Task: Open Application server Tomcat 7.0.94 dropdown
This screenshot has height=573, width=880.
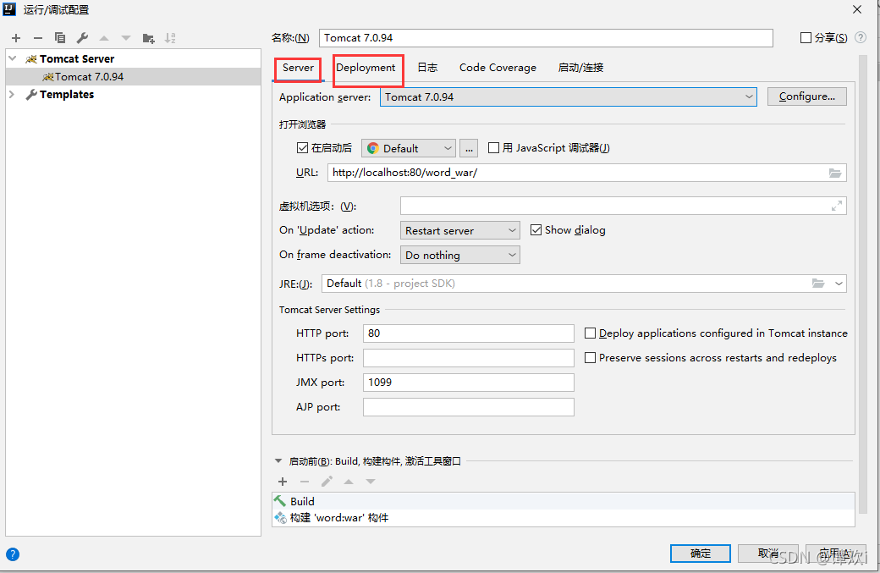Action: [x=569, y=97]
